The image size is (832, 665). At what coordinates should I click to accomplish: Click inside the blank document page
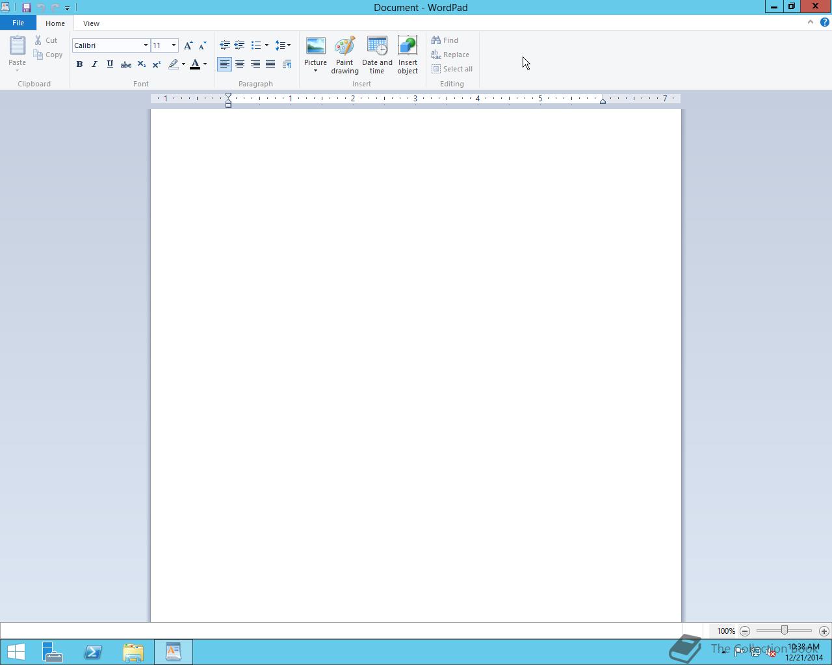[x=416, y=366]
